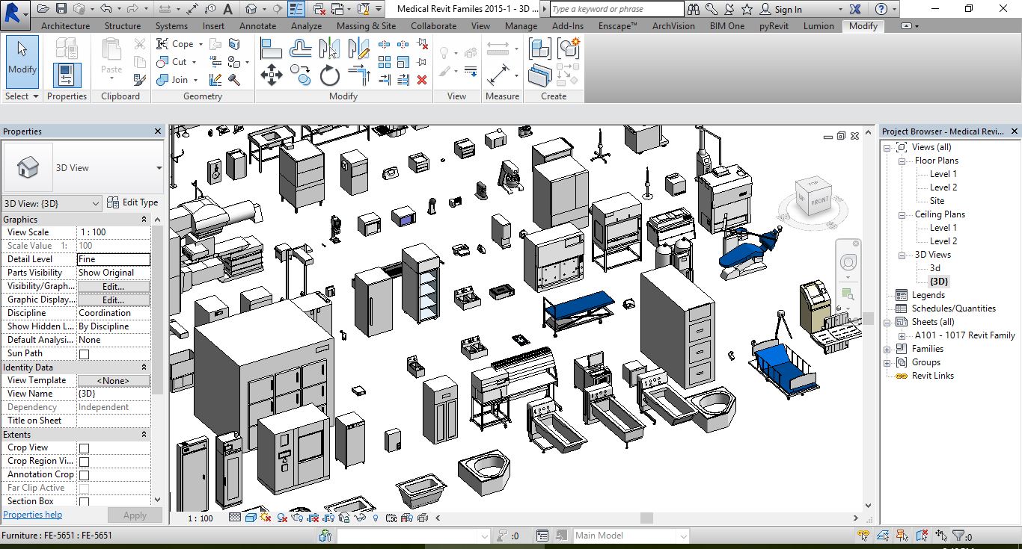
Task: Click the Measure Between Two References icon
Action: pos(498,49)
